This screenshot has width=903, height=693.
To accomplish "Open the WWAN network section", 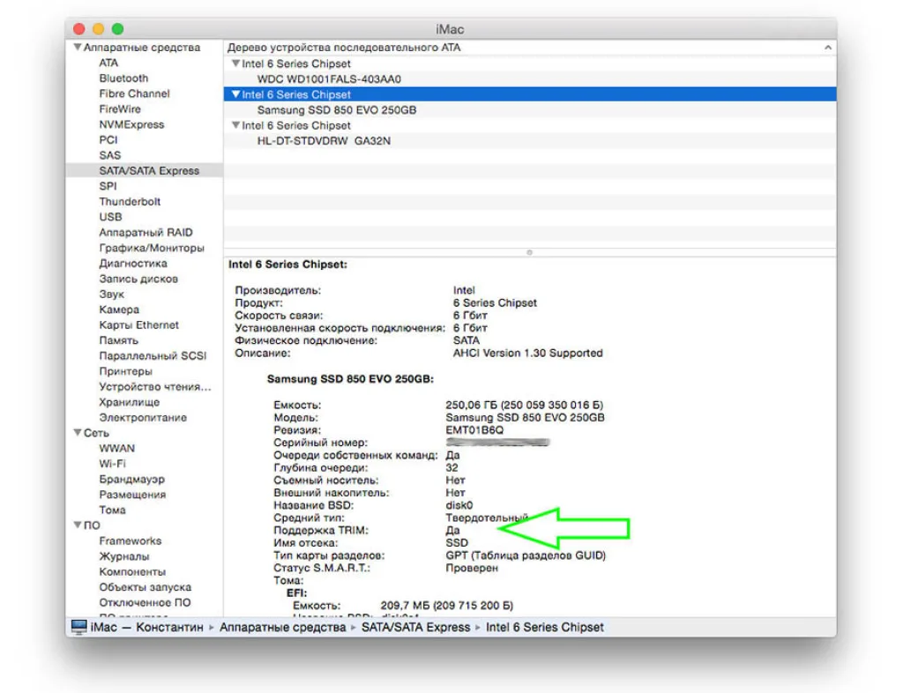I will click(x=117, y=449).
